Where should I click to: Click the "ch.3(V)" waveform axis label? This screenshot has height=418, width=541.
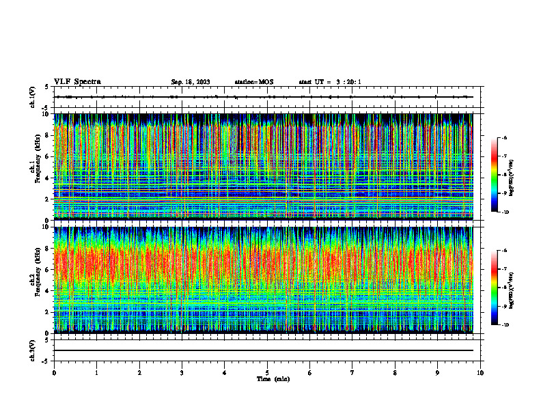[x=33, y=350]
